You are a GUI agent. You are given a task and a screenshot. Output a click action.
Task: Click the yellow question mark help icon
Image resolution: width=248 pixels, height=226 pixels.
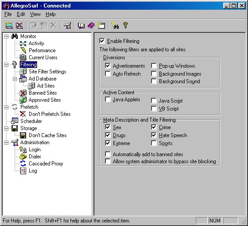125,25
